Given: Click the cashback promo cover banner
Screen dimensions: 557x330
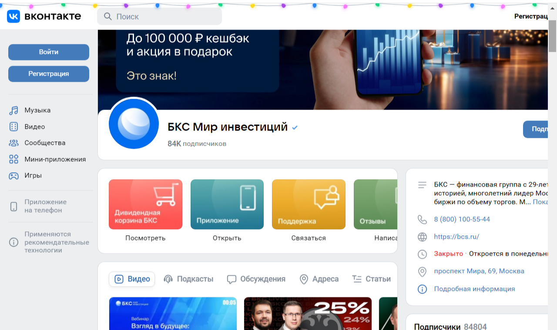Looking at the screenshot, I should [x=323, y=70].
